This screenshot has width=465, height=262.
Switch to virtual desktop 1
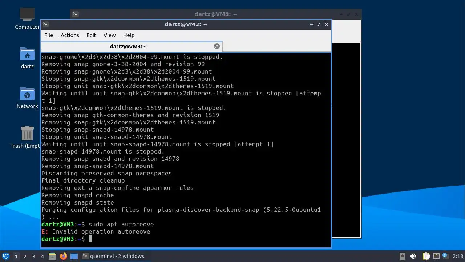click(x=16, y=256)
